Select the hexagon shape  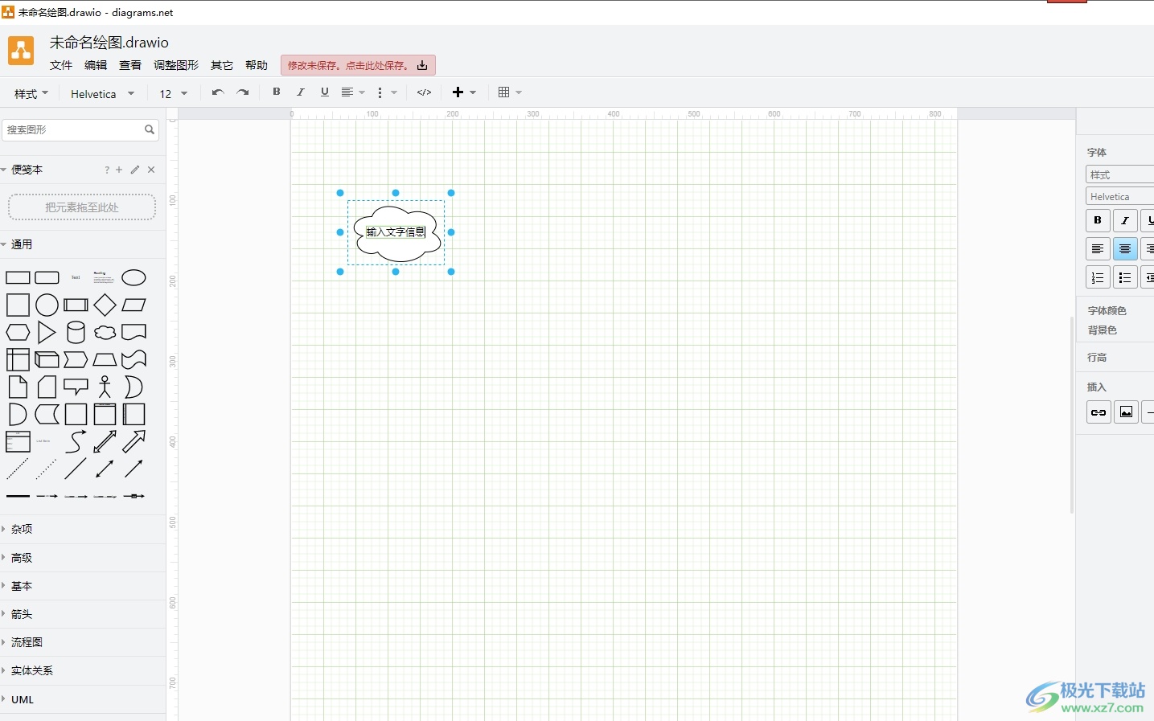tap(18, 333)
